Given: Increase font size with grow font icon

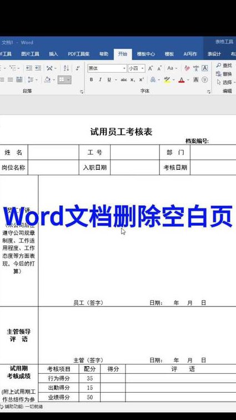Looking at the screenshot, I should (x=150, y=68).
